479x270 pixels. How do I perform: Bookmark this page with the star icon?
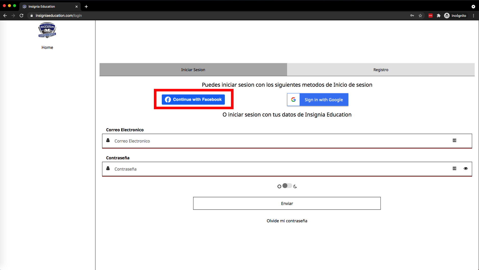pyautogui.click(x=420, y=16)
